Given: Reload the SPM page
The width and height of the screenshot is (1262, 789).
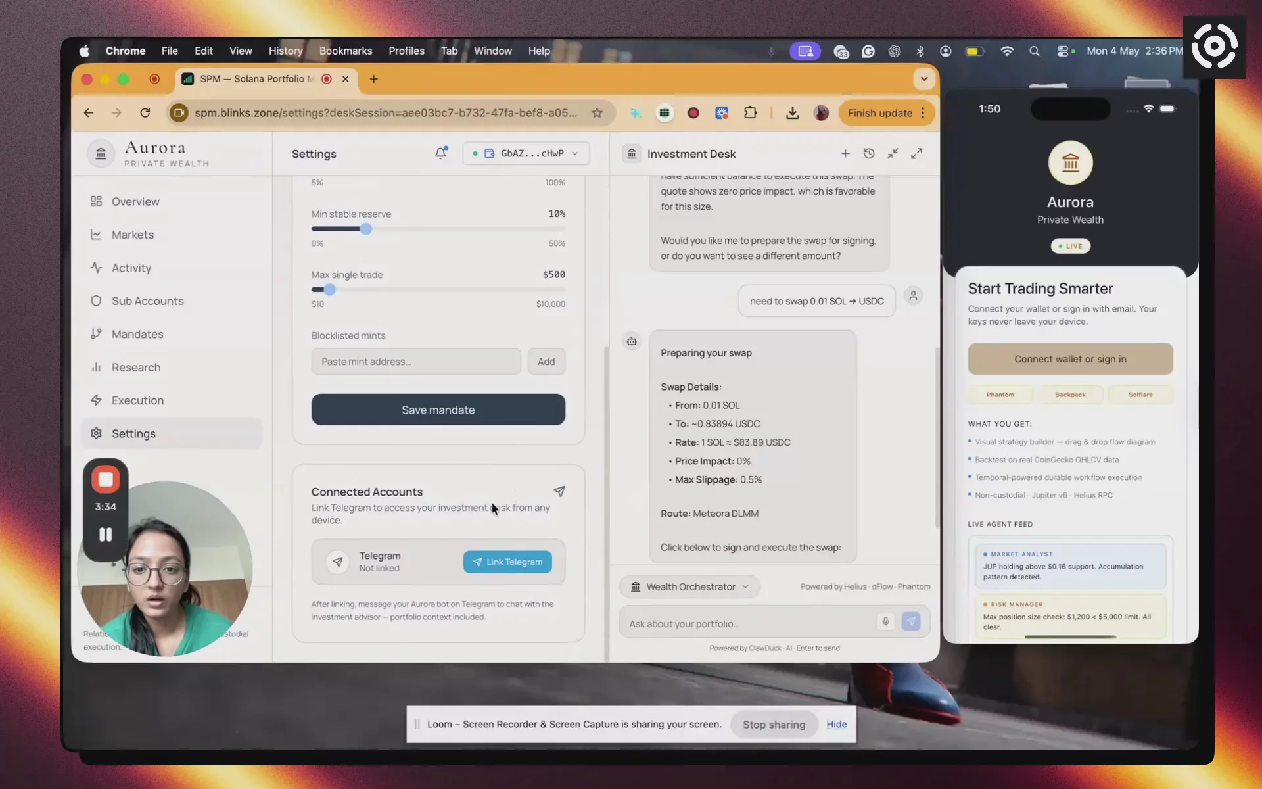Looking at the screenshot, I should 145,113.
